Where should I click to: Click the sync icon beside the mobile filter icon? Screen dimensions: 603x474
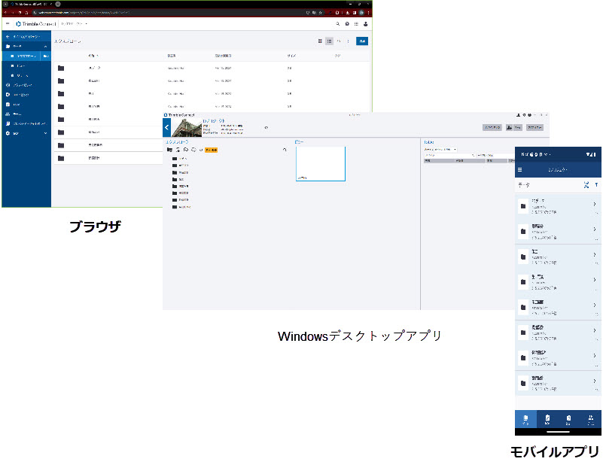pyautogui.click(x=586, y=185)
